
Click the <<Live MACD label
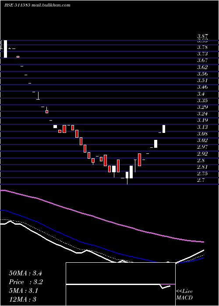tap(184, 295)
